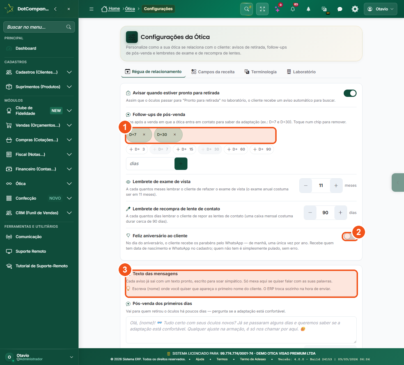This screenshot has height=365, width=404.
Task: Open Ótica breadcrumb link
Action: tap(130, 9)
